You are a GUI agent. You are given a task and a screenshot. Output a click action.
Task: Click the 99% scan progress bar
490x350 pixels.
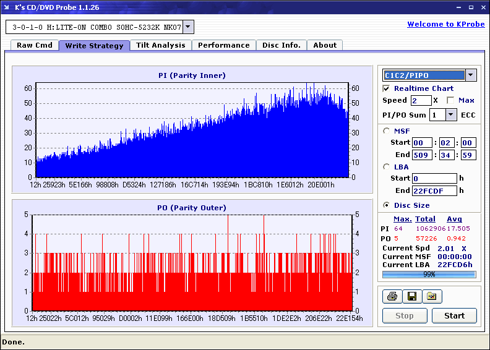point(429,274)
